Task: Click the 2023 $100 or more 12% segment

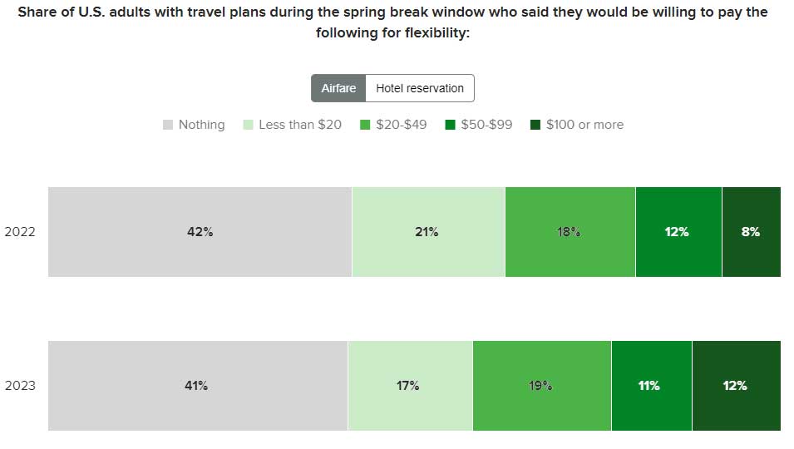Action: 736,386
